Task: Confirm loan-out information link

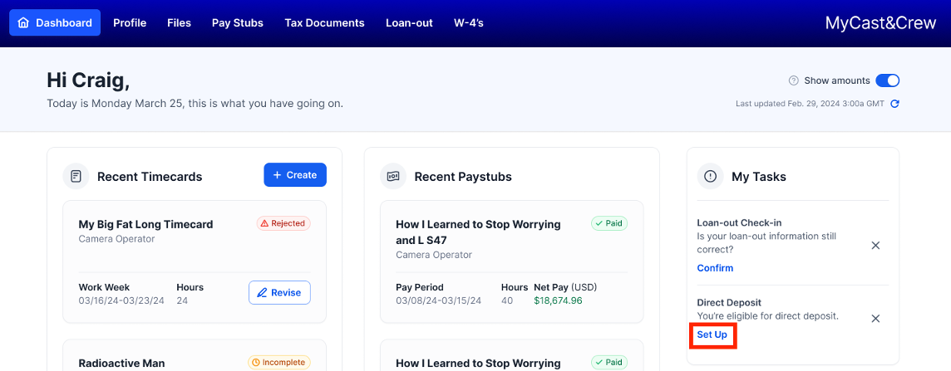Action: [715, 268]
